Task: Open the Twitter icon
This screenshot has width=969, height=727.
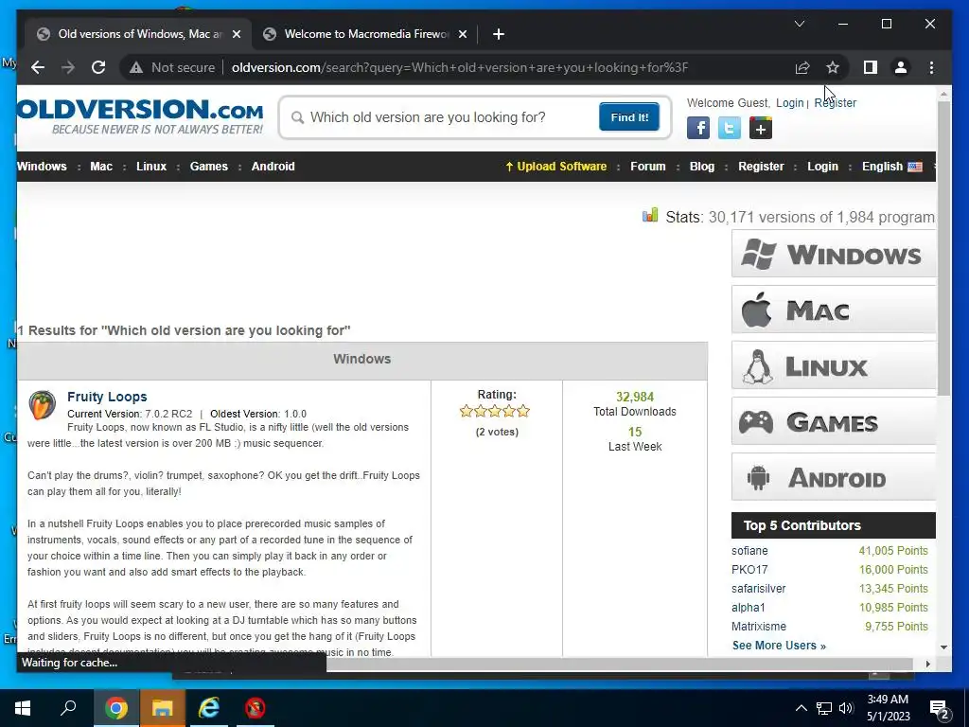Action: coord(730,129)
